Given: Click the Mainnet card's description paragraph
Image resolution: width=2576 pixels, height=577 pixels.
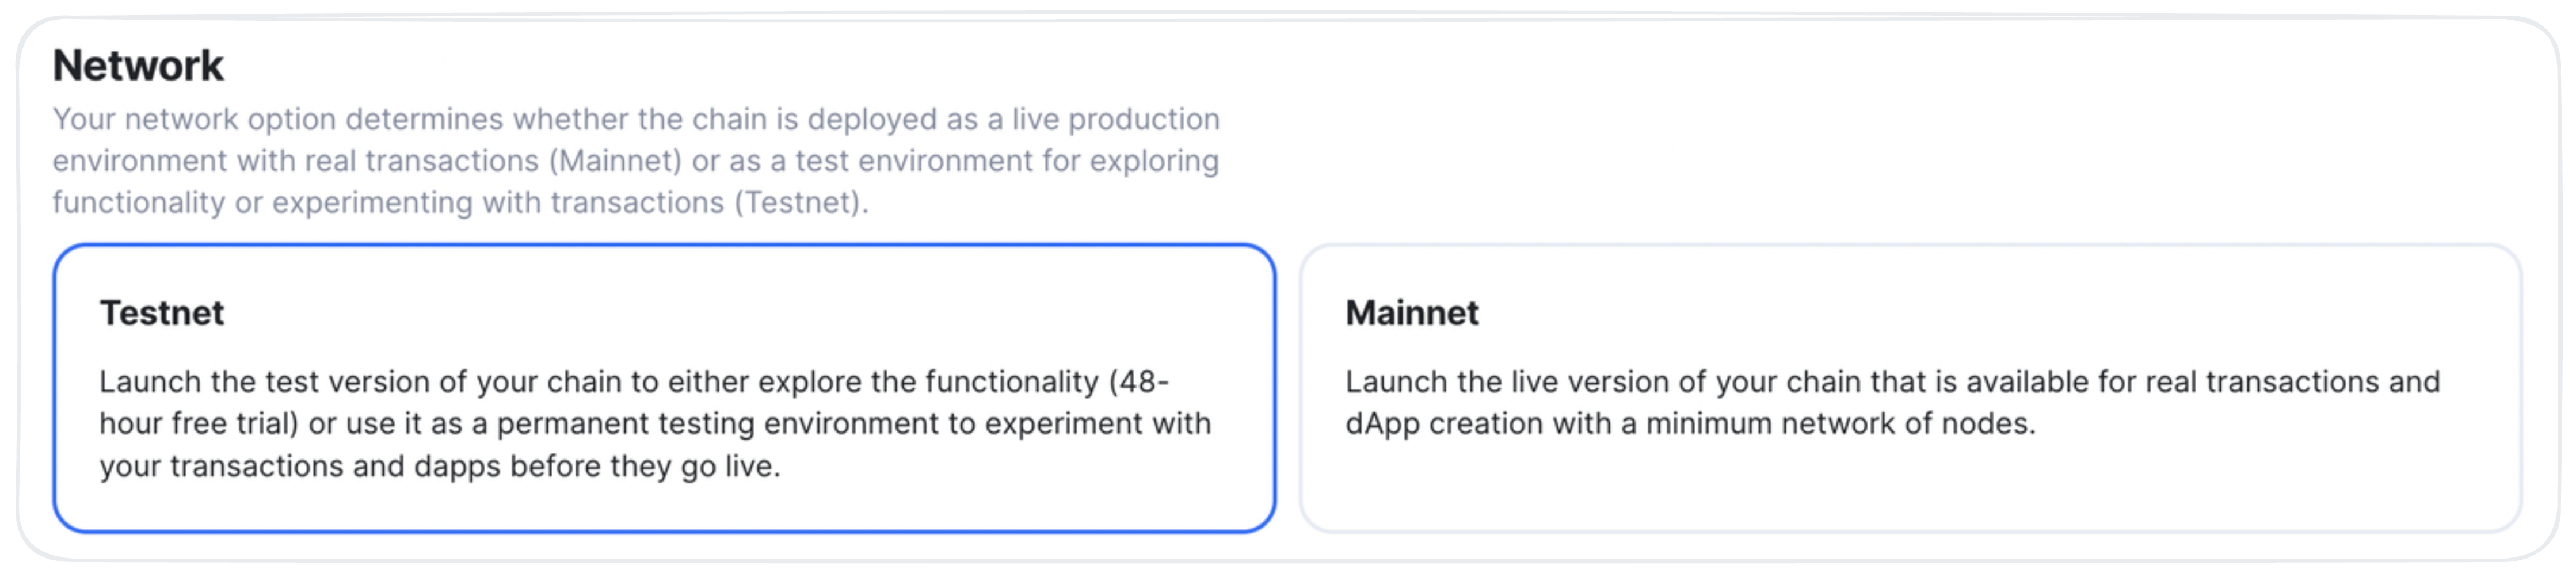Looking at the screenshot, I should tap(1892, 402).
